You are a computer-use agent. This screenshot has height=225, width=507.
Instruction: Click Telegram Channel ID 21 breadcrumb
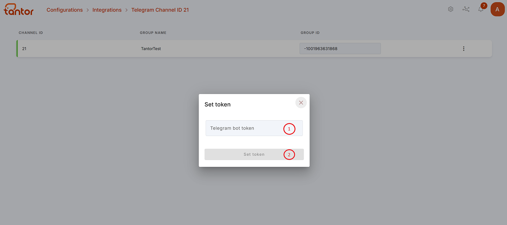[x=160, y=10]
